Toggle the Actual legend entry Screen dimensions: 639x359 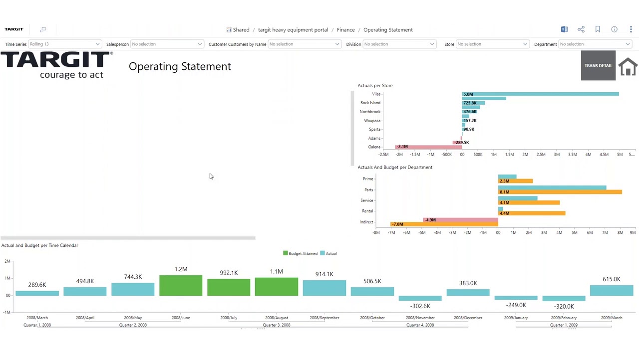pos(328,253)
